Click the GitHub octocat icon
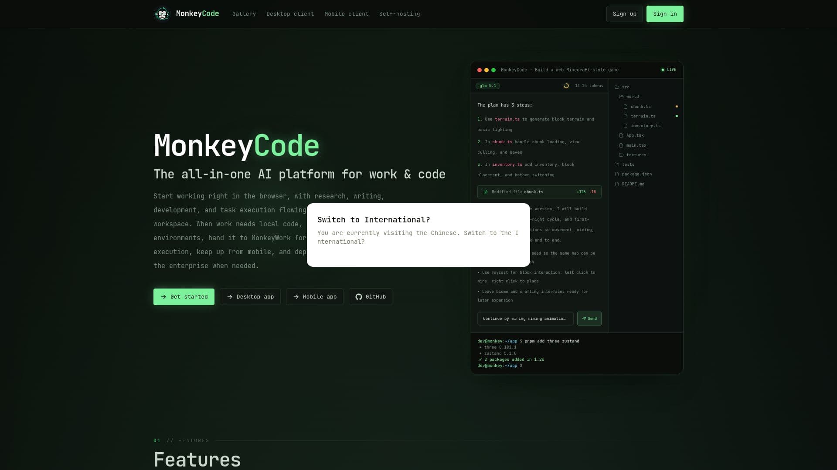This screenshot has width=837, height=470. [x=359, y=297]
